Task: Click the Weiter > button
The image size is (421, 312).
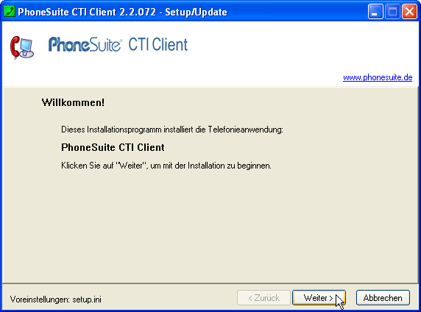Action: tap(319, 297)
